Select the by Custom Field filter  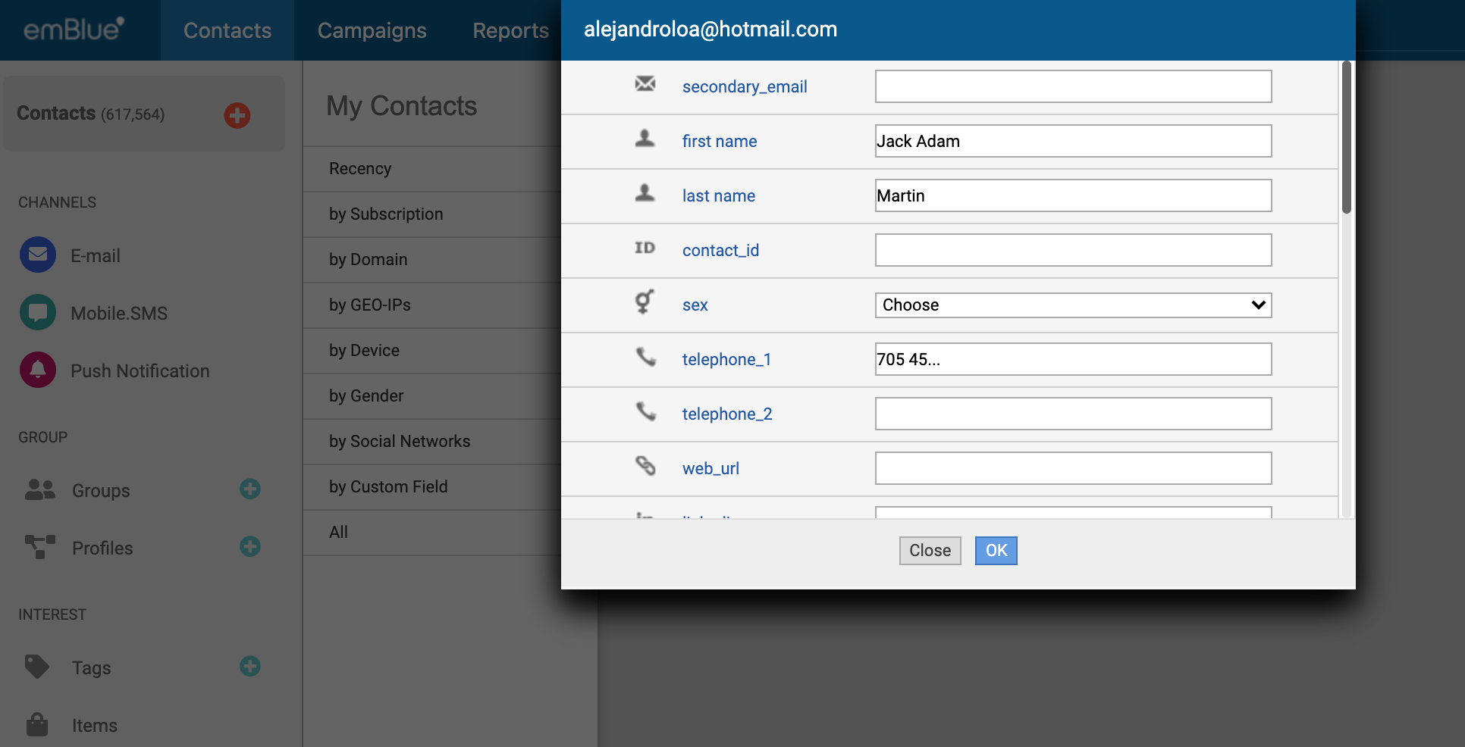(x=388, y=487)
